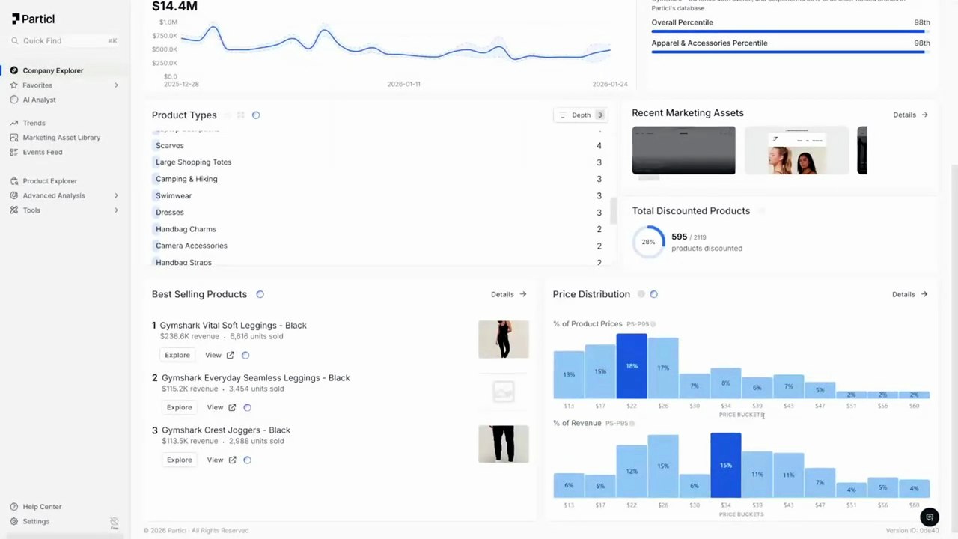Open the Depth dropdown in Product Types

pos(581,115)
